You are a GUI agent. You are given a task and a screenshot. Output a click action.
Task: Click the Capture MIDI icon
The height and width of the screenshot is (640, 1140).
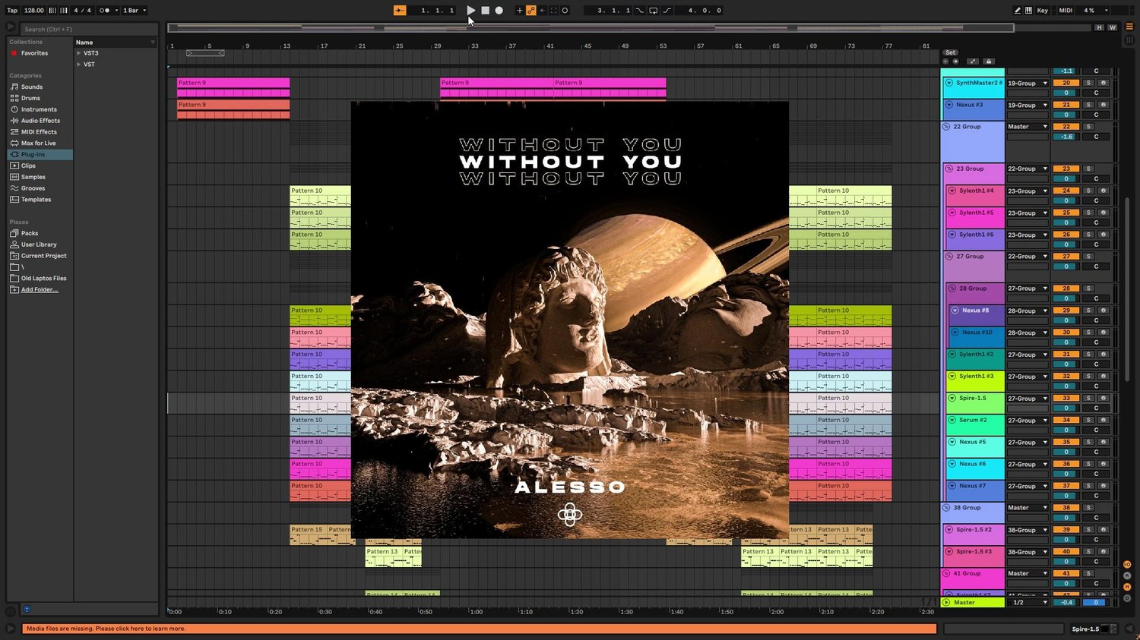coord(553,11)
